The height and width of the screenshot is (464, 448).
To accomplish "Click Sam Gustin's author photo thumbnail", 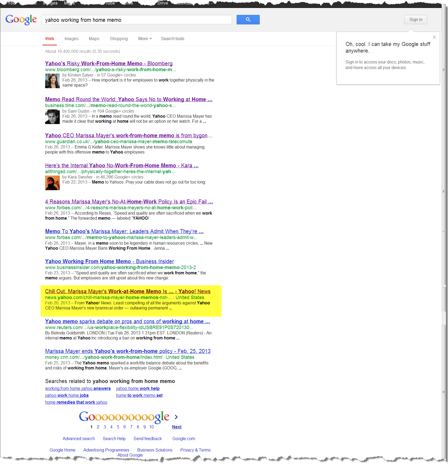I will point(52,117).
